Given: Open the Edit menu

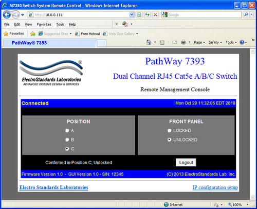Looking at the screenshot, I should point(17,24).
